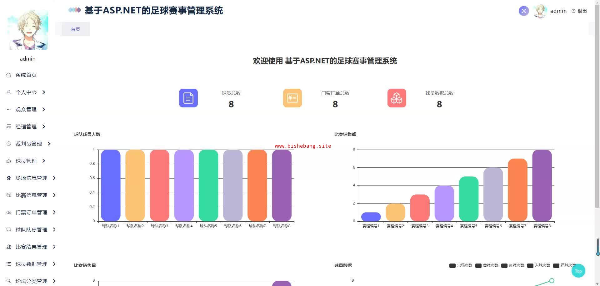Click the list icon beside 经理管理
600x286 pixels.
(x=9, y=126)
